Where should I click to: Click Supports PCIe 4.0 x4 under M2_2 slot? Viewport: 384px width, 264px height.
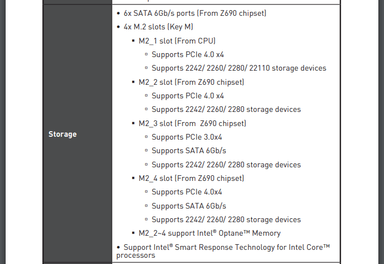point(187,96)
